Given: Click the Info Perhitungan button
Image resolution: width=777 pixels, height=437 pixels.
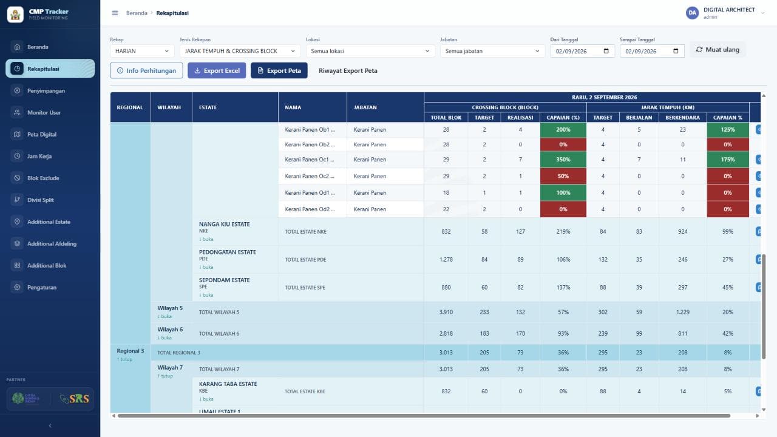Looking at the screenshot, I should click(146, 70).
